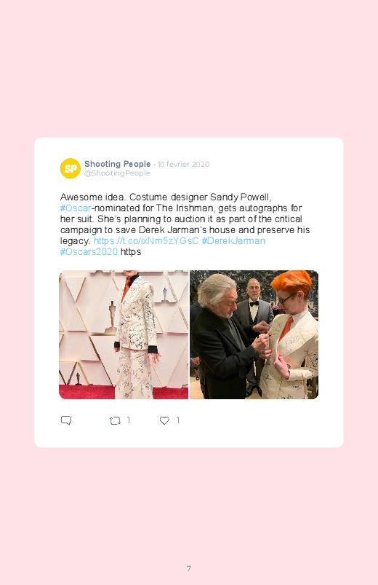Open the Shooting People account name

pyautogui.click(x=117, y=164)
